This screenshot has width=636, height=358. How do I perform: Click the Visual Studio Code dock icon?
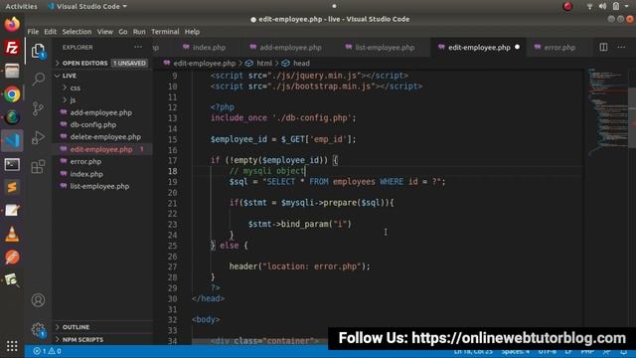click(12, 141)
